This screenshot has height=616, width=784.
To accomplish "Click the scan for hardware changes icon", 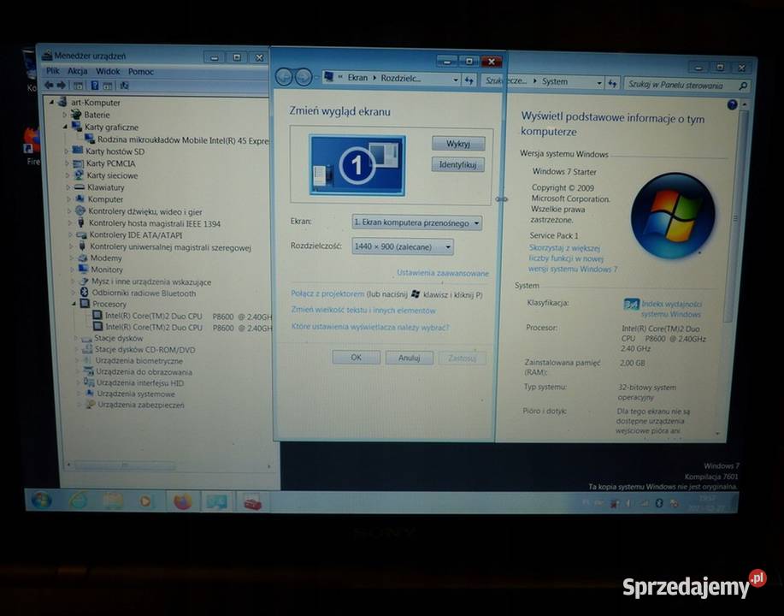I will click(124, 86).
